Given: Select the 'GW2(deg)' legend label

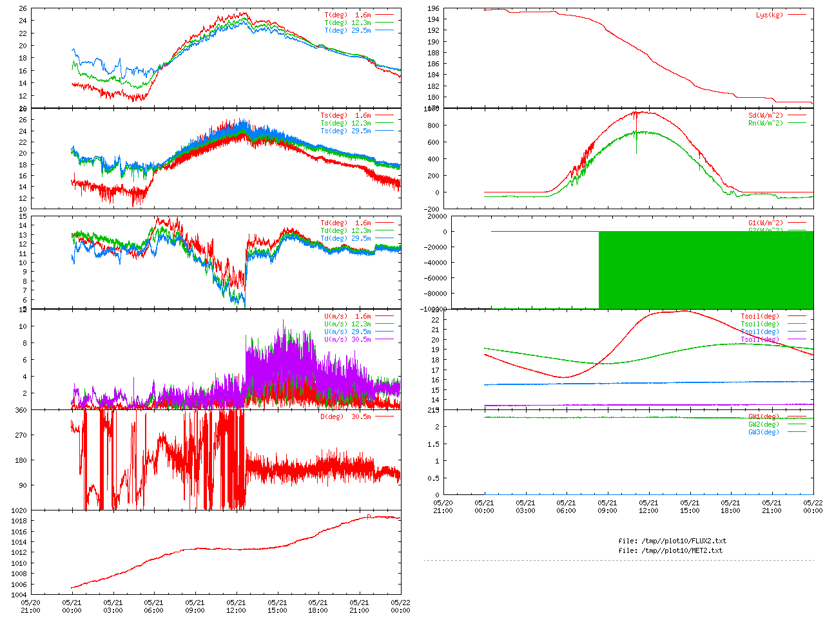Looking at the screenshot, I should click(764, 424).
